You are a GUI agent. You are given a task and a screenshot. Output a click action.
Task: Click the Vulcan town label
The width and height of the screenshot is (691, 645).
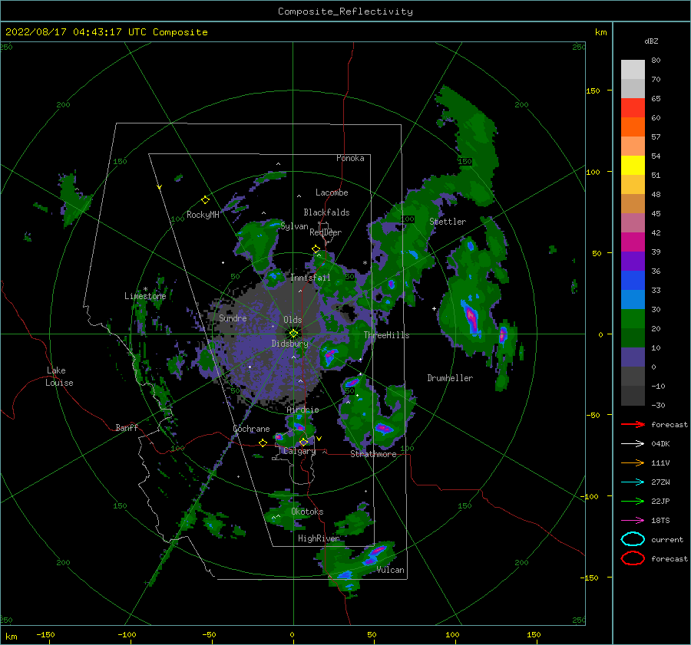[391, 570]
